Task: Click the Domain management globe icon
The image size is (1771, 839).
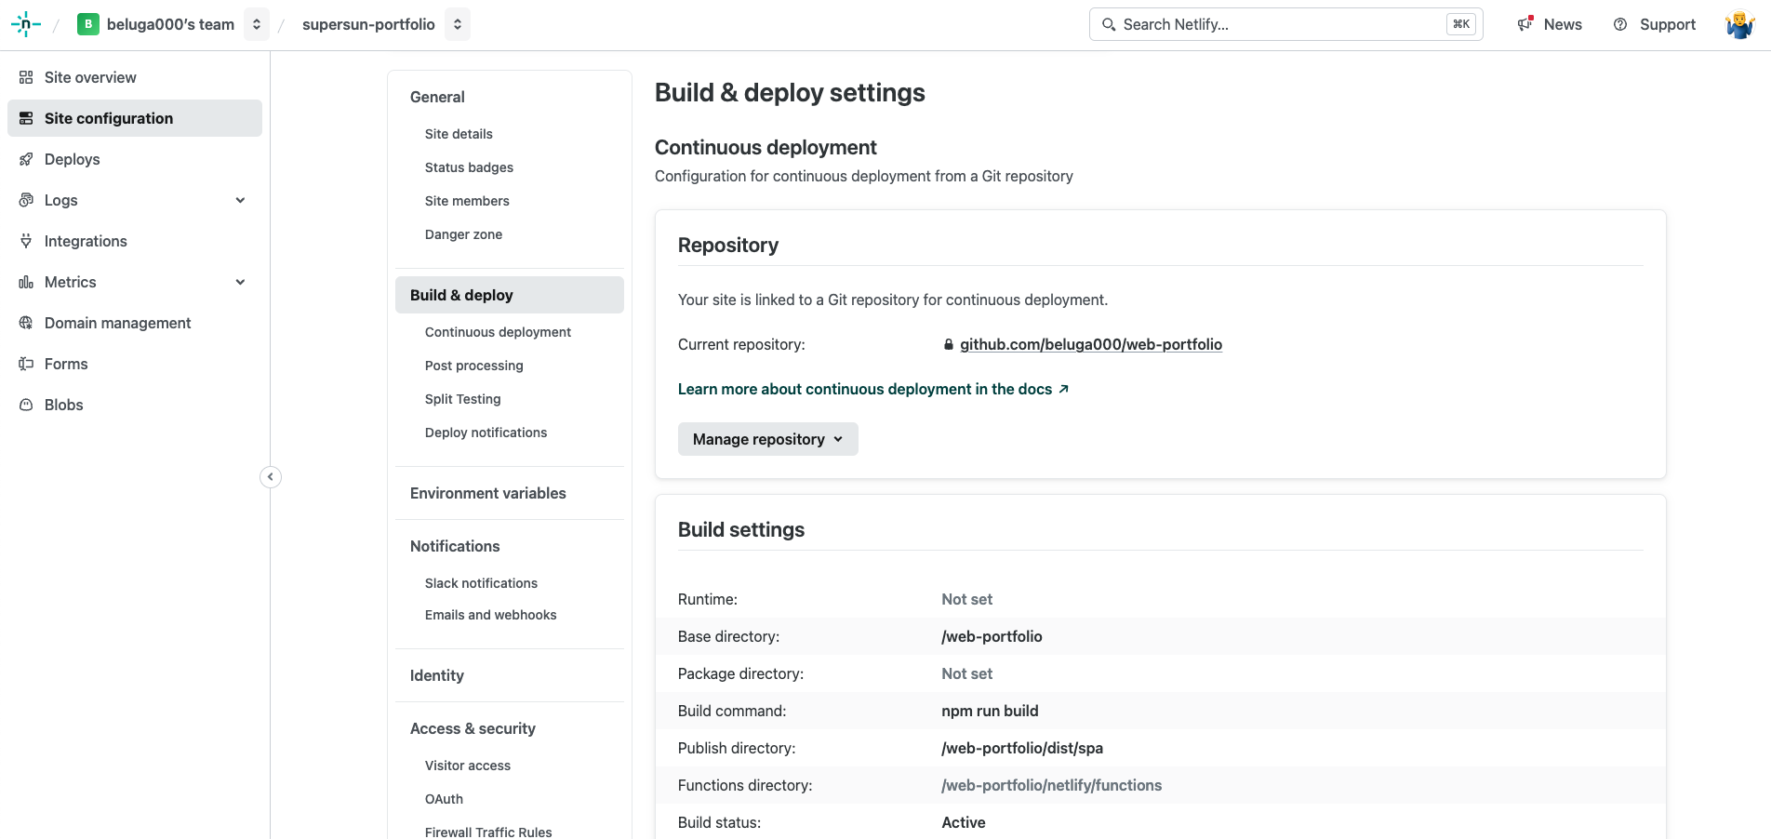Action: [x=26, y=323]
